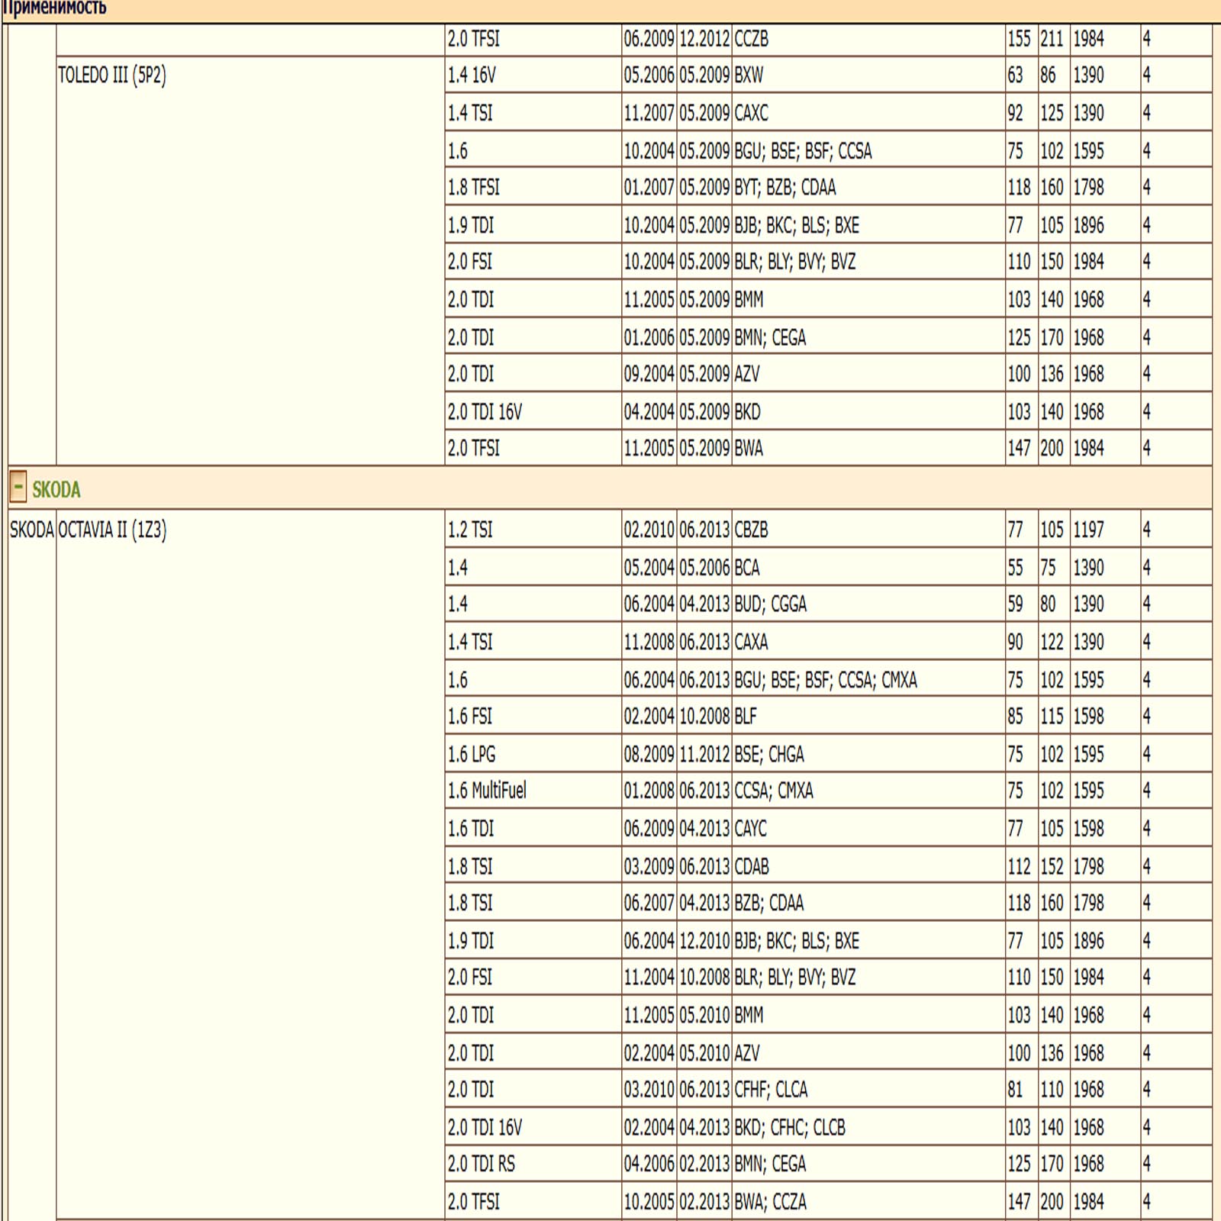
Task: Click the Применимость section header
Action: 53,8
